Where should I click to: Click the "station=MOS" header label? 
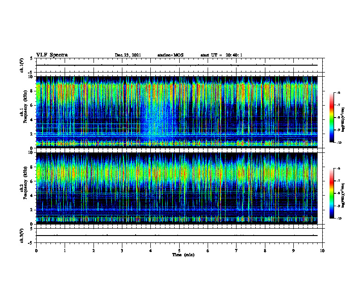coord(170,55)
